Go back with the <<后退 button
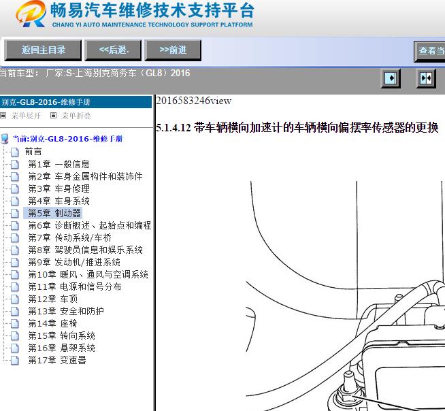 pyautogui.click(x=113, y=50)
